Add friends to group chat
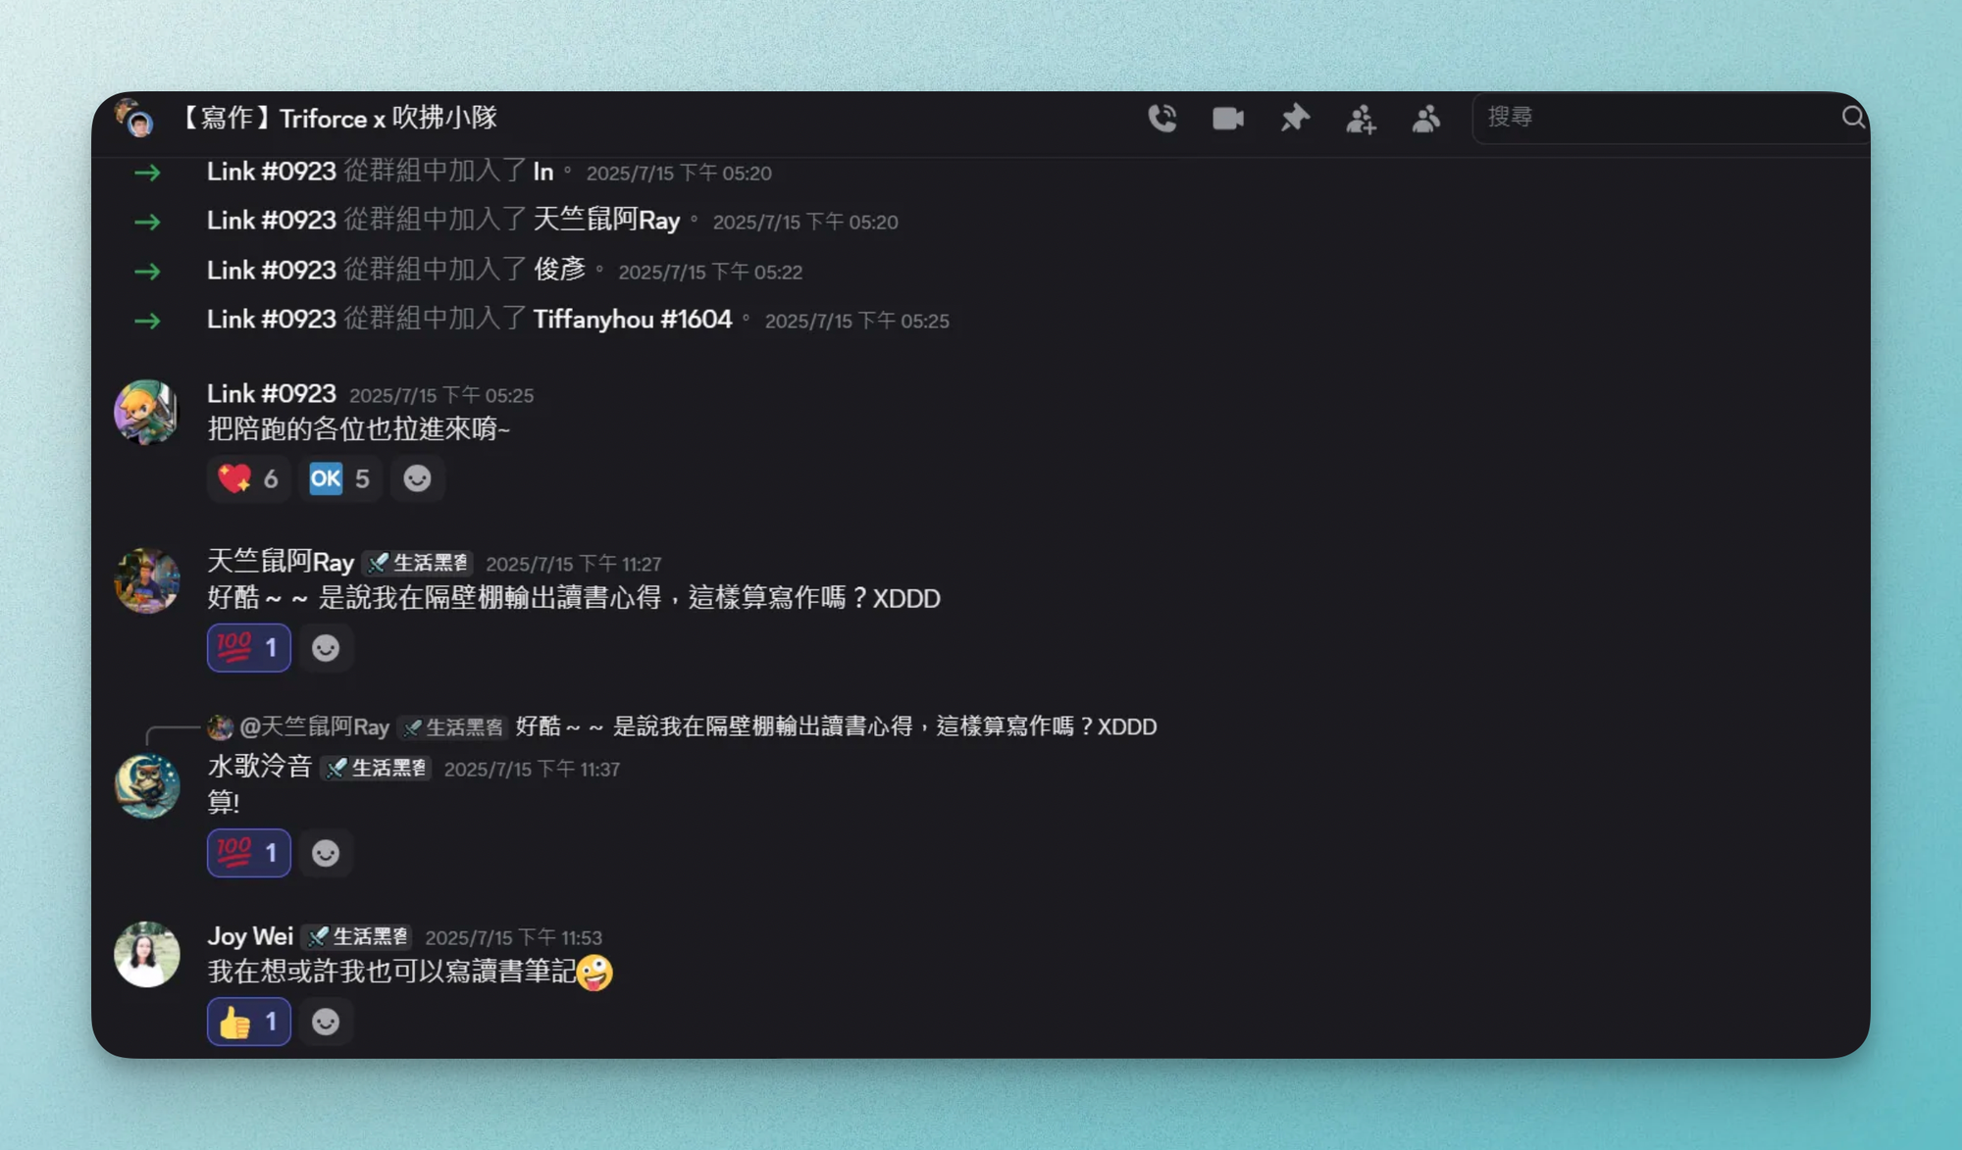The height and width of the screenshot is (1150, 1962). coord(1361,119)
